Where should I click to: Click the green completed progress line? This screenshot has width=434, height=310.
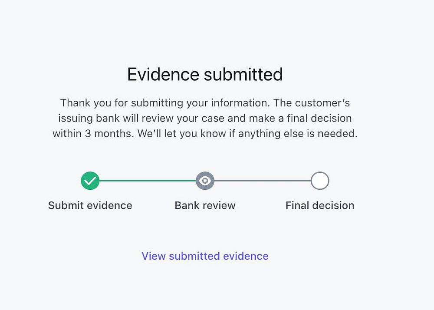(148, 181)
